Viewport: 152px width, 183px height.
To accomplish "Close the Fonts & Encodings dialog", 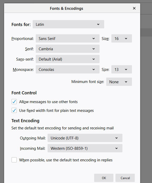I will (x=134, y=8).
